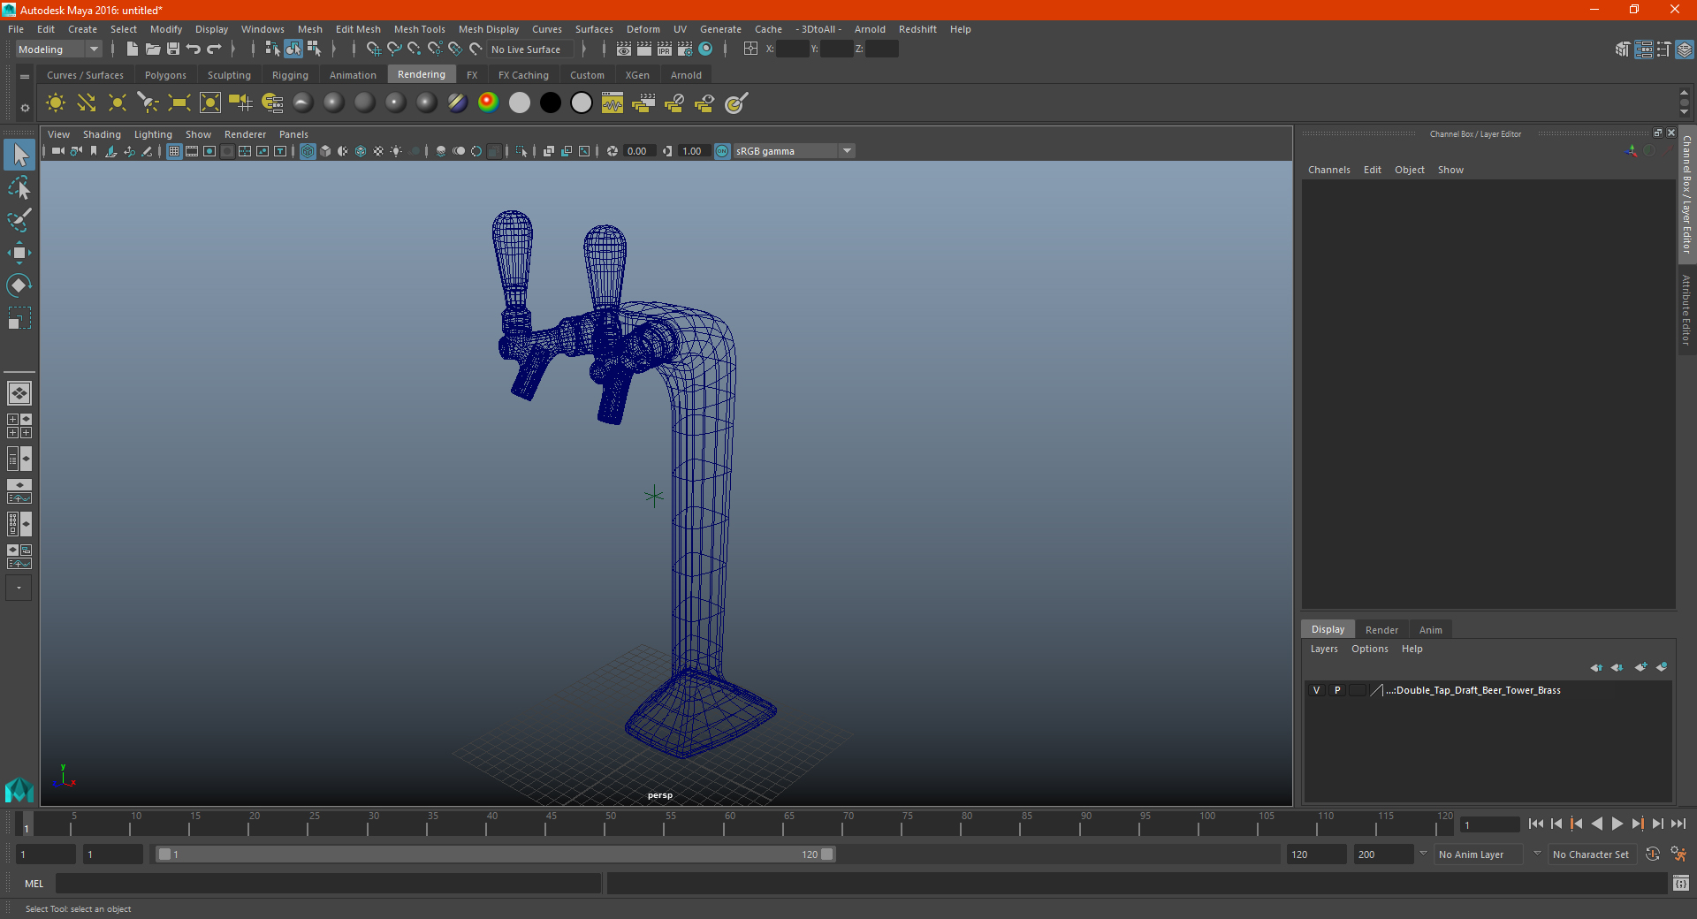Image resolution: width=1697 pixels, height=919 pixels.
Task: Select the arrow Select tool
Action: pyautogui.click(x=19, y=156)
